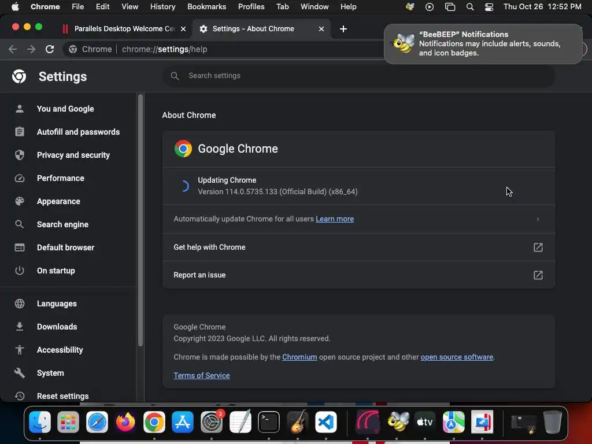Click in the Search settings field
The height and width of the screenshot is (444, 592).
[358, 76]
